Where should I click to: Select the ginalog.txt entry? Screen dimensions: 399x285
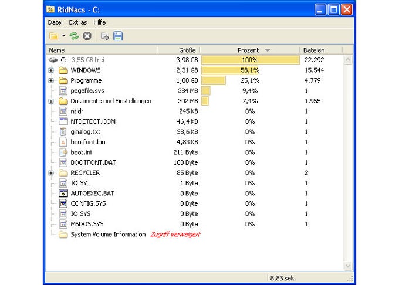click(x=86, y=132)
